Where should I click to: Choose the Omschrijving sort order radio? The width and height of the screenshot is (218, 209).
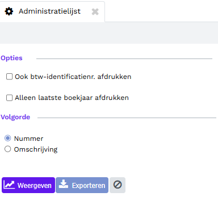point(8,149)
